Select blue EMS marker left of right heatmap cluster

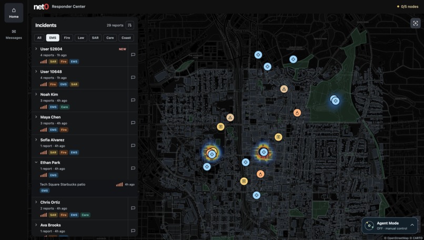(x=246, y=162)
